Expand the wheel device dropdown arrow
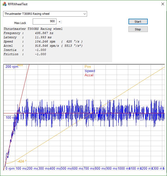167x176 pixels. [84, 14]
